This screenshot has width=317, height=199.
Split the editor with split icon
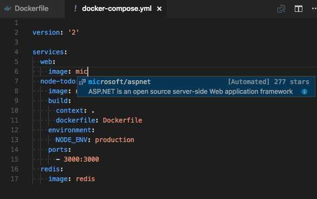coord(299,9)
